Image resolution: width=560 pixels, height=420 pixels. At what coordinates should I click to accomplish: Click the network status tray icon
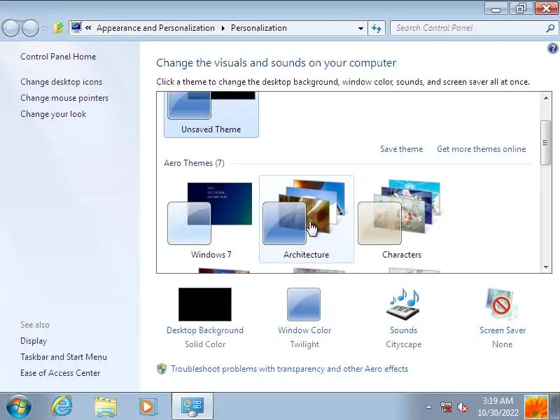point(445,407)
